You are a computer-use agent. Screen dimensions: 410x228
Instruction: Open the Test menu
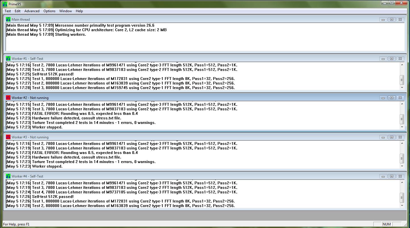[8, 11]
